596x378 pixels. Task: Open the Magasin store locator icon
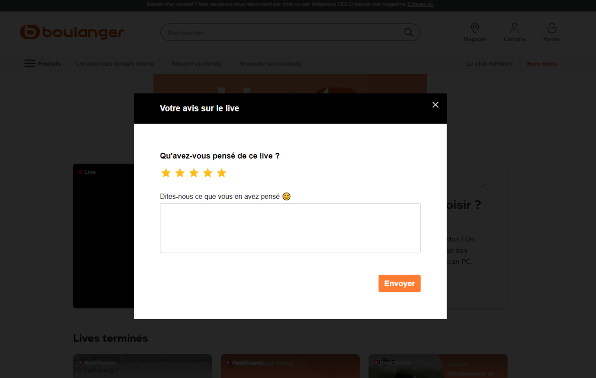[x=475, y=32]
